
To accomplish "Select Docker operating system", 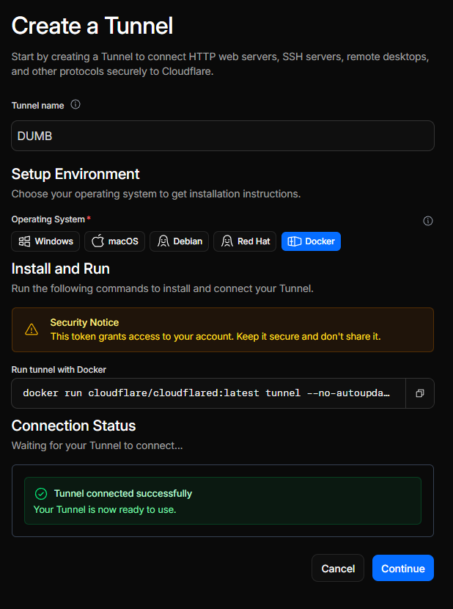I will [311, 241].
